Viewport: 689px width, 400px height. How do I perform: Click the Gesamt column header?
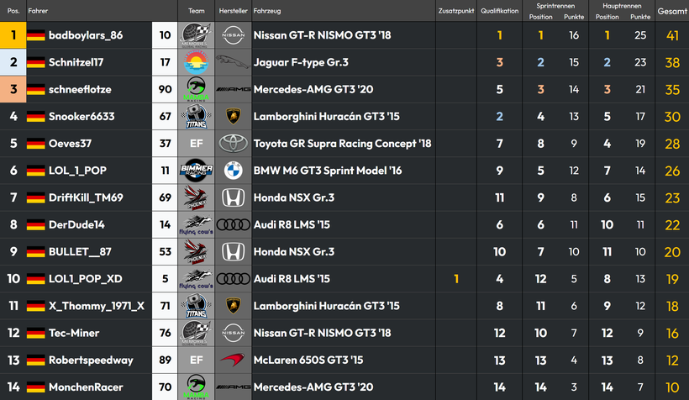pyautogui.click(x=672, y=11)
